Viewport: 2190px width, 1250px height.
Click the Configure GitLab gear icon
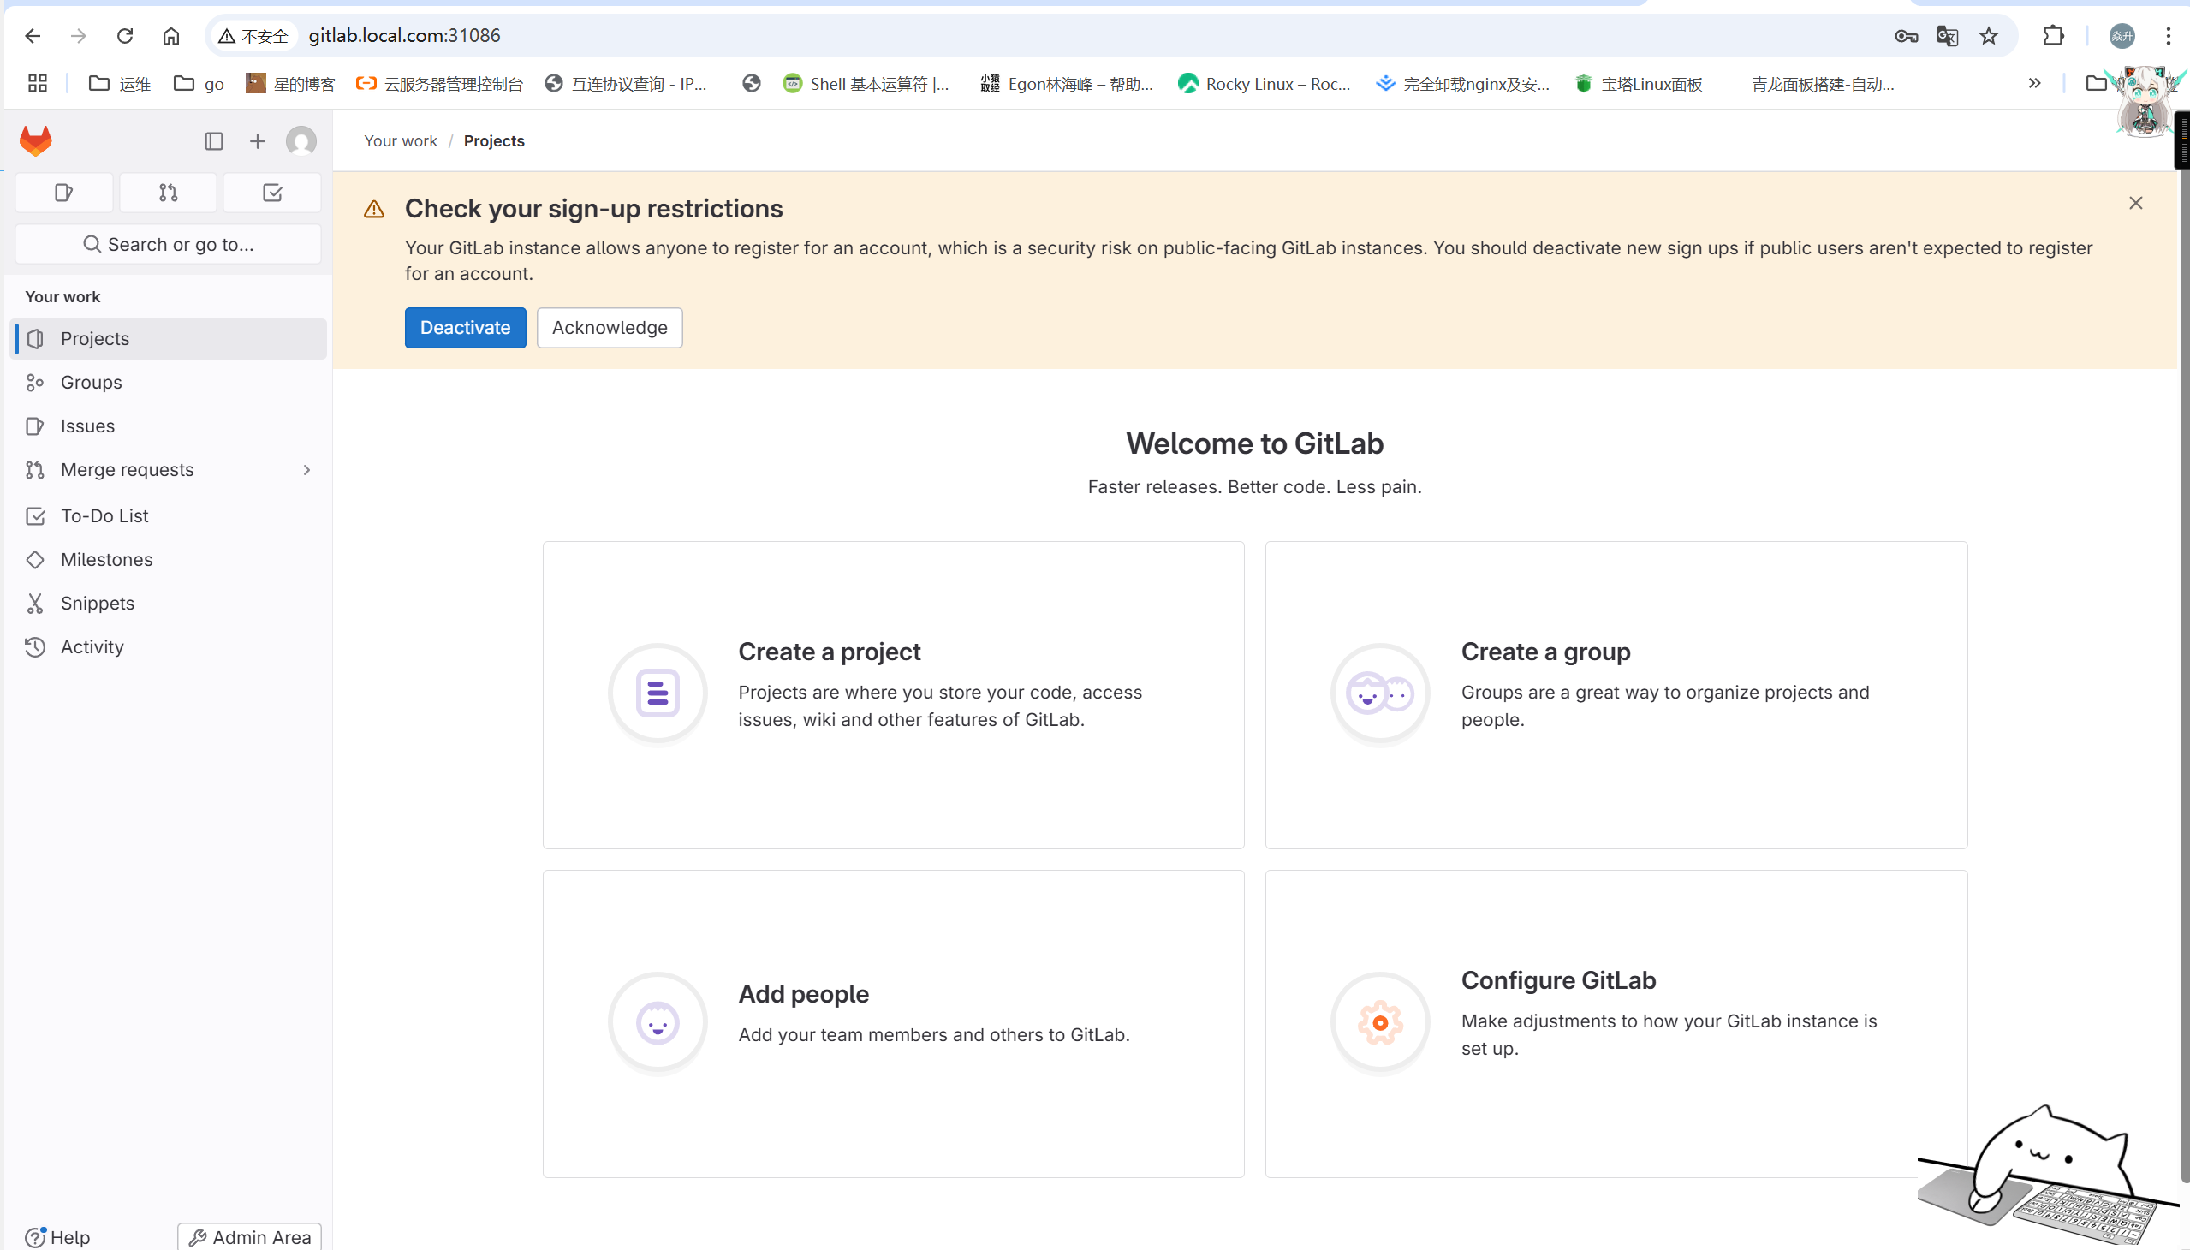(x=1379, y=1022)
